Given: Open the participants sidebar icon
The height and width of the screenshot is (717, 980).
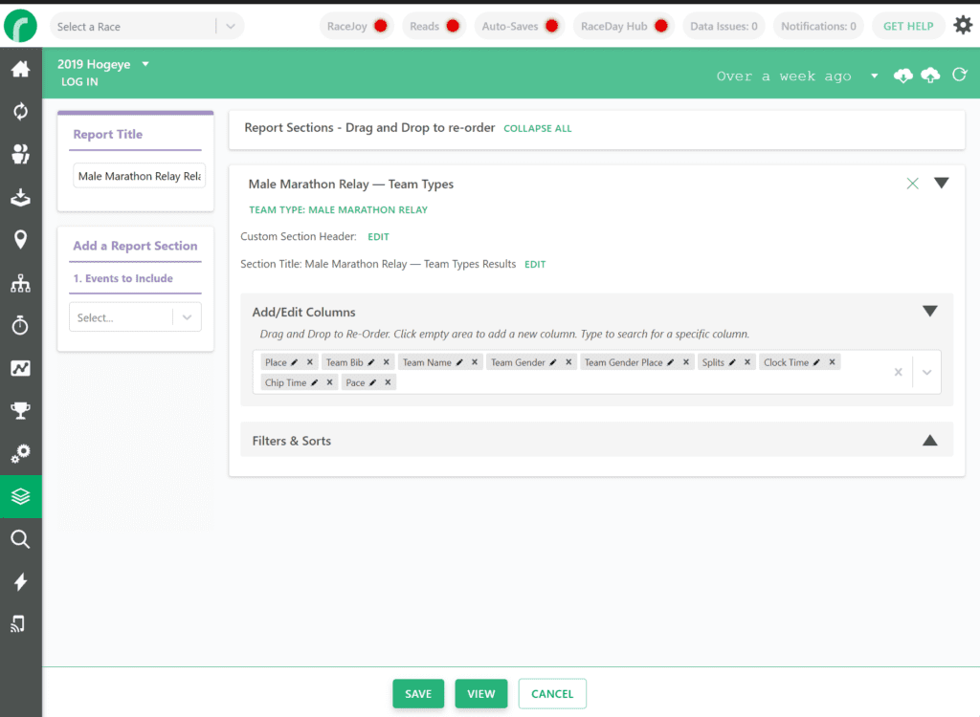Looking at the screenshot, I should coord(21,154).
